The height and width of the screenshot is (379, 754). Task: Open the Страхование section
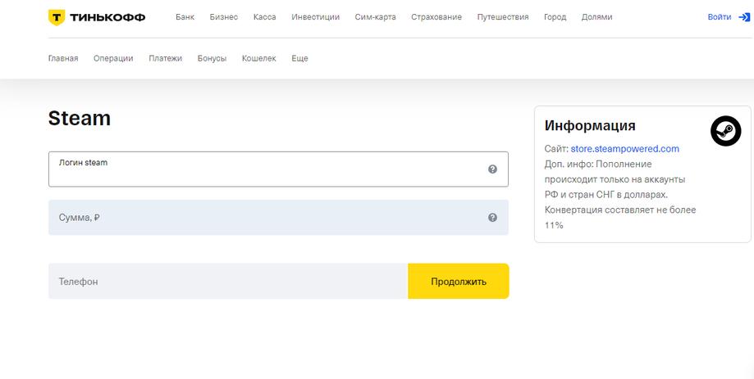(436, 17)
